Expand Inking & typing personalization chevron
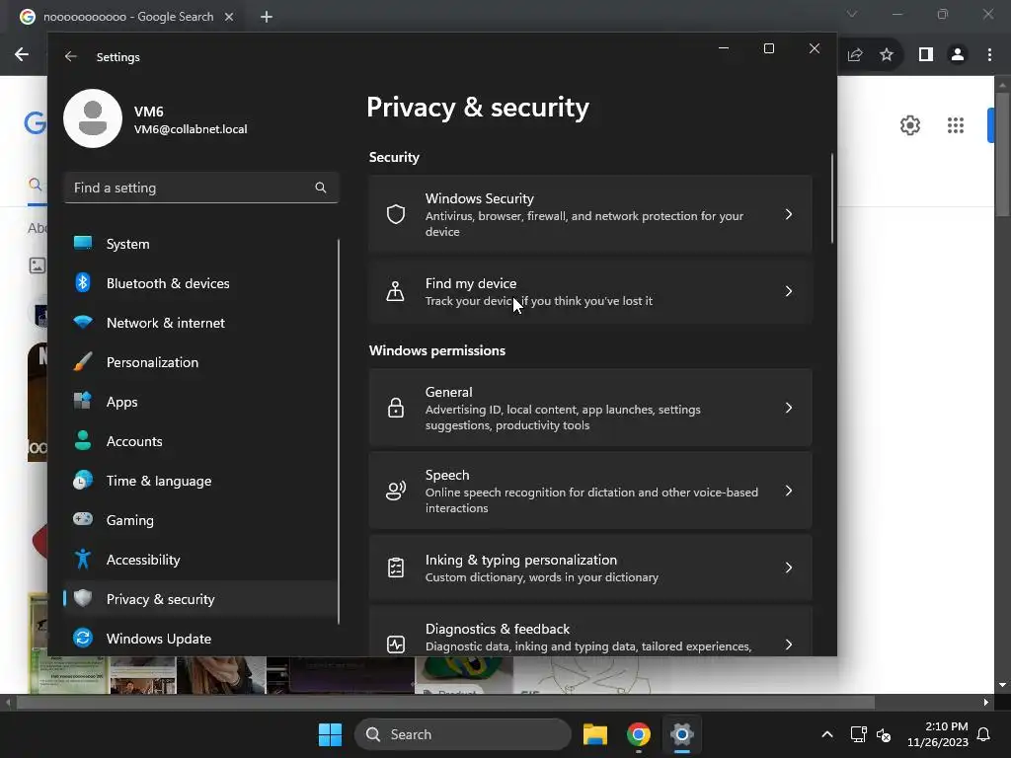 (x=789, y=568)
